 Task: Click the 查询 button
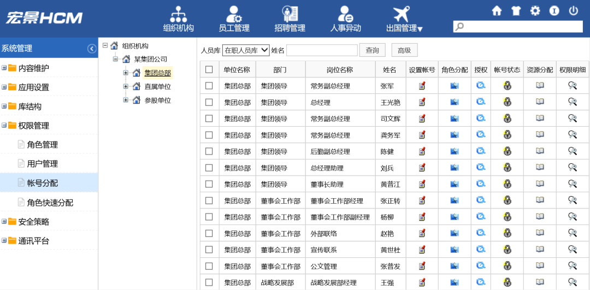(372, 50)
